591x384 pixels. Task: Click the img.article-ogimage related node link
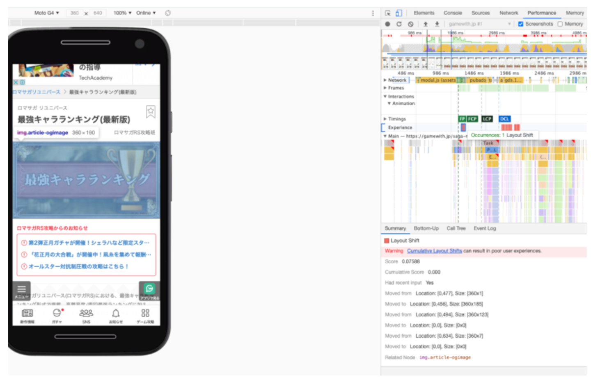click(445, 358)
